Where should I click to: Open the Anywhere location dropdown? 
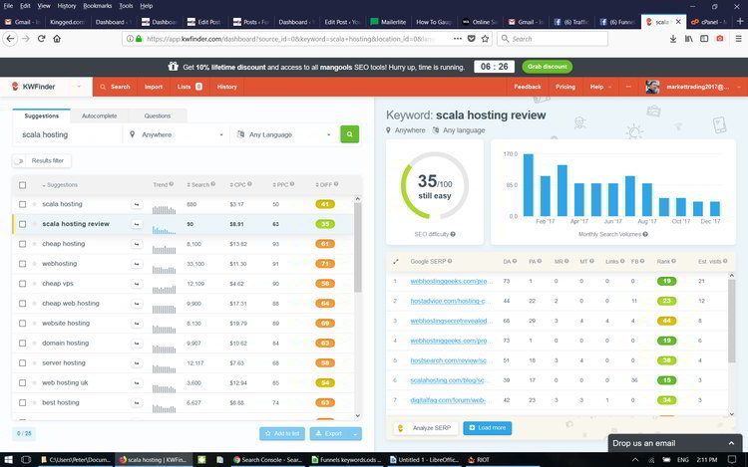(176, 134)
